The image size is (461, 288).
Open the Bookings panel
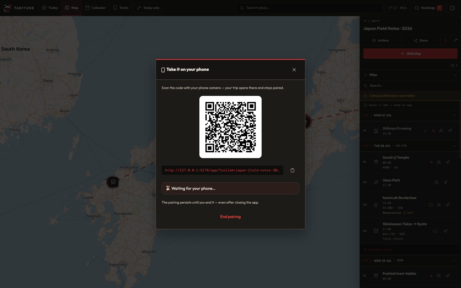pyautogui.click(x=428, y=8)
